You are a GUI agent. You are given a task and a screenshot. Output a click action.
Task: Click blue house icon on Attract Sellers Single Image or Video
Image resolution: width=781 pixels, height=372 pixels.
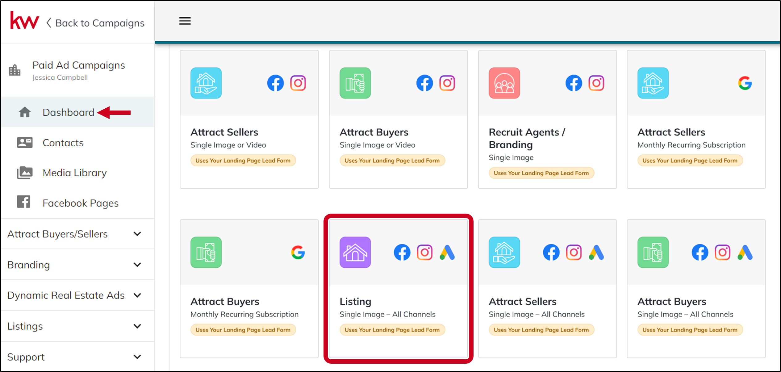[x=206, y=83]
